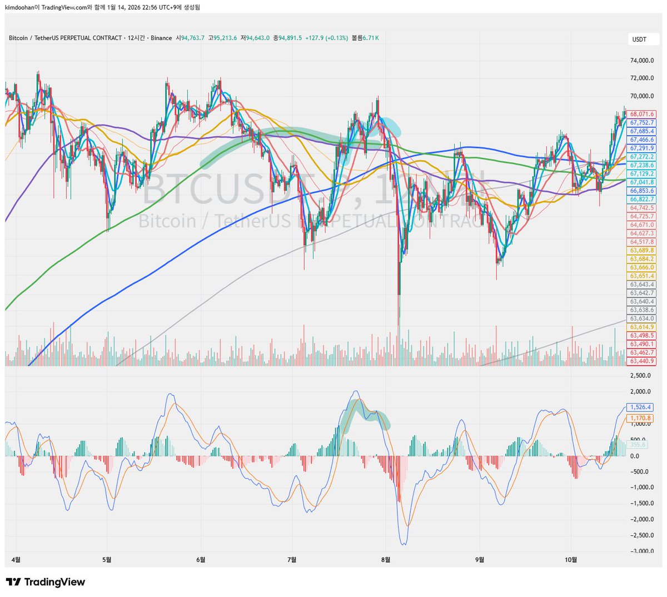Click the 8월 time axis label
Viewport: 667px width, 597px height.
tap(385, 560)
